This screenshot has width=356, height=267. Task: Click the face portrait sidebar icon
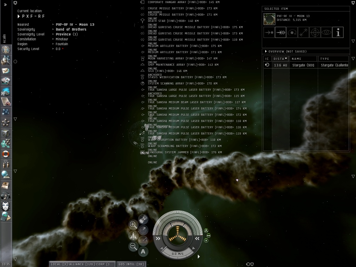(x=6, y=206)
